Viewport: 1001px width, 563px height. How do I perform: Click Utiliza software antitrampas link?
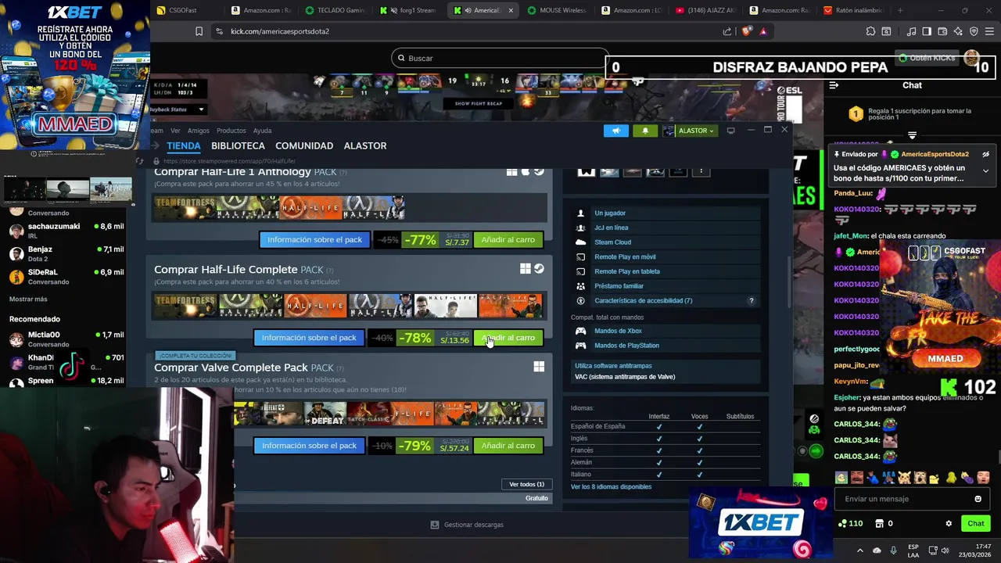coord(613,366)
